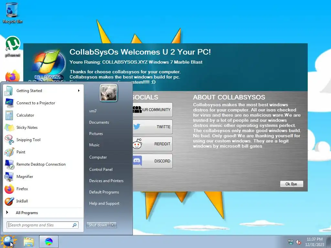This screenshot has height=248, width=331.
Task: Click the RERDDIT social button
Action: coord(153,144)
